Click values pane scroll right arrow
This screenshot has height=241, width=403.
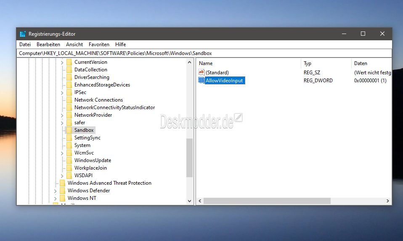388,201
